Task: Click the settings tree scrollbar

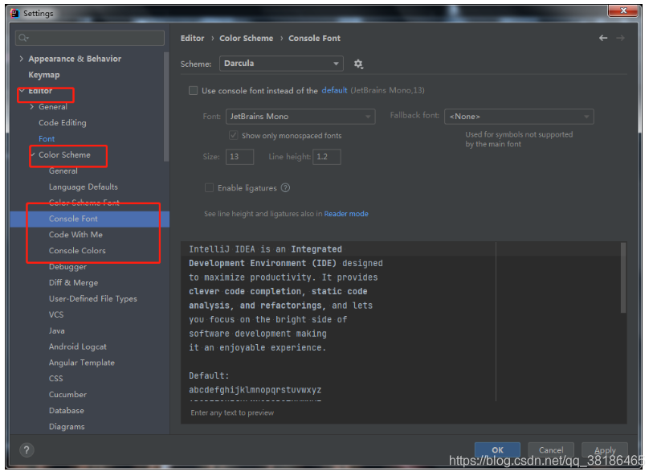Action: pyautogui.click(x=166, y=106)
